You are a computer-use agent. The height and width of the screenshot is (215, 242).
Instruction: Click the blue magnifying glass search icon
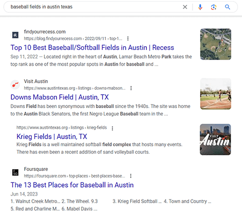(227, 7)
